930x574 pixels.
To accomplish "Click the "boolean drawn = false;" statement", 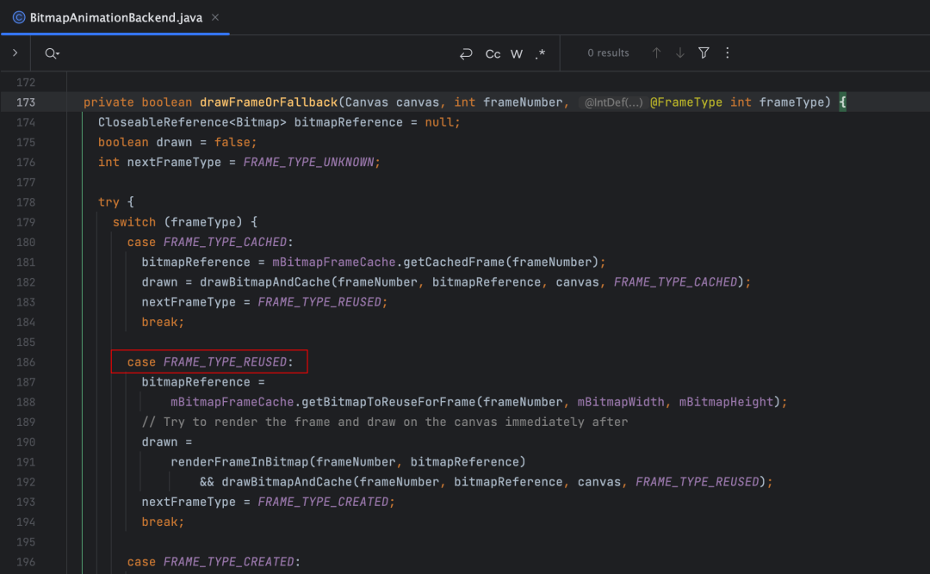I will point(177,142).
